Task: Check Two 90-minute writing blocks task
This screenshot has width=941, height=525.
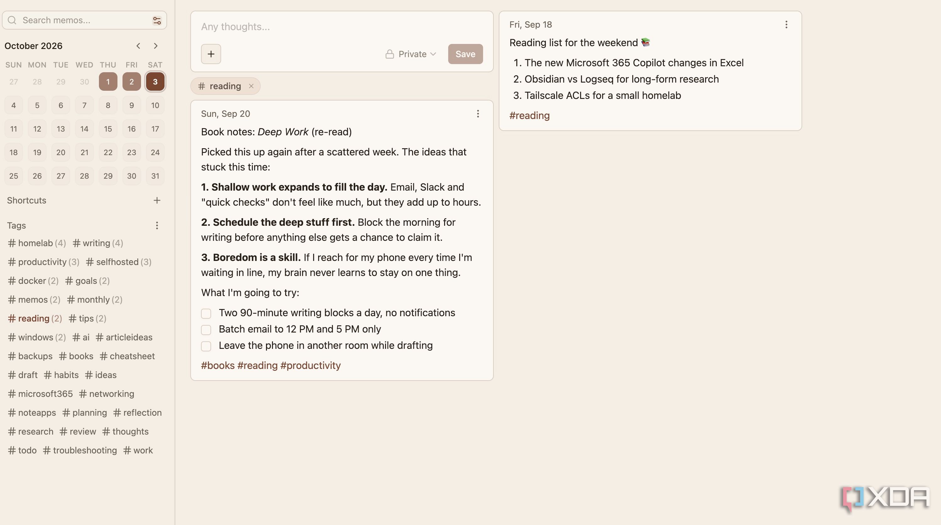Action: coord(206,314)
